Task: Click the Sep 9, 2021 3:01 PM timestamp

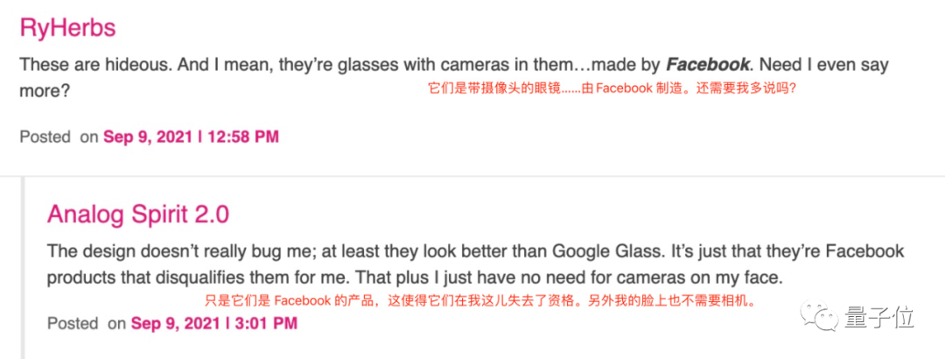Action: point(213,323)
